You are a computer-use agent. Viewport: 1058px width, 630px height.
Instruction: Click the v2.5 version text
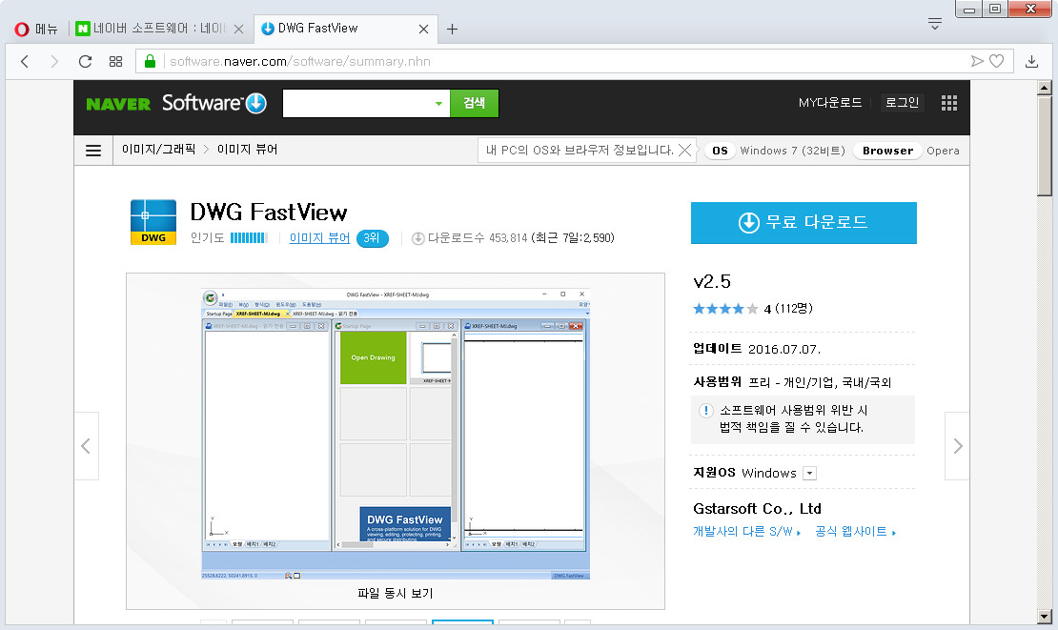coord(712,281)
